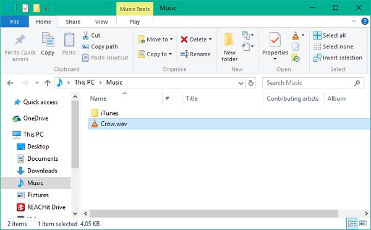371x230 pixels.
Task: Rename the selected file
Action: (x=195, y=54)
